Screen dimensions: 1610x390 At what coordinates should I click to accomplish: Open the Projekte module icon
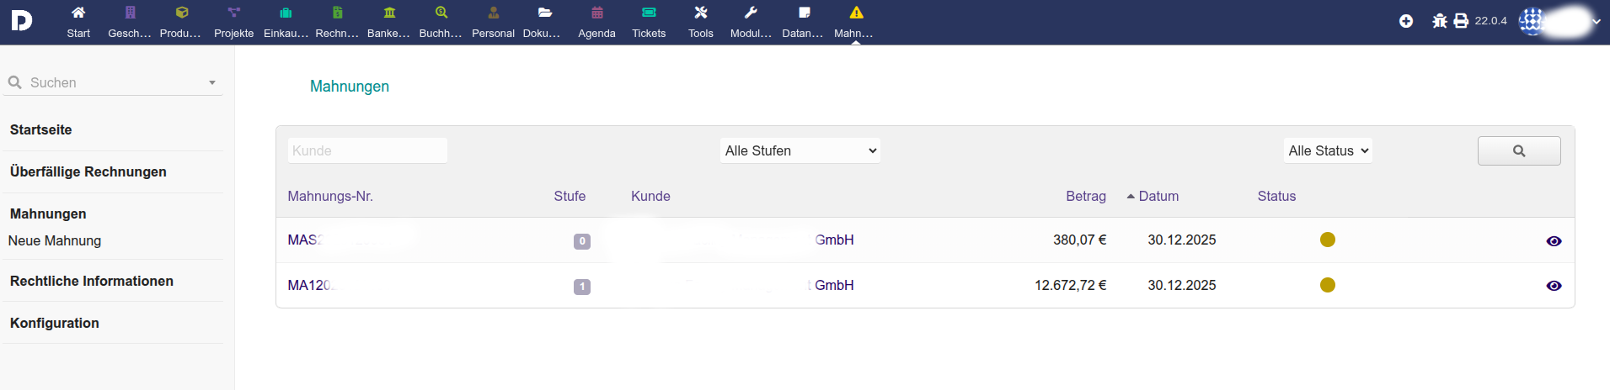[x=233, y=13]
